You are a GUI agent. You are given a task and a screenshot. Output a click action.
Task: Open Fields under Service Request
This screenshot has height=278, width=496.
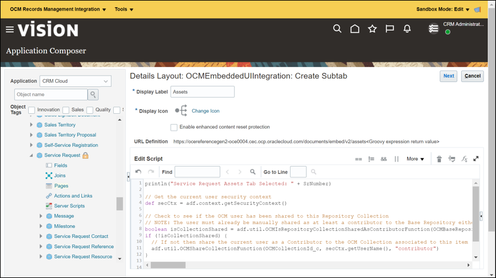[61, 165]
